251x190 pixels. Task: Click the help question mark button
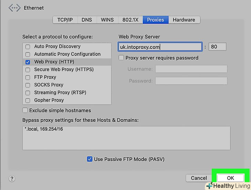(x=12, y=179)
